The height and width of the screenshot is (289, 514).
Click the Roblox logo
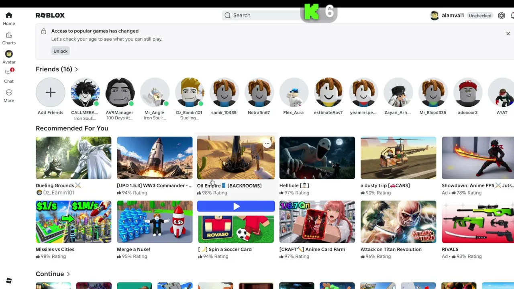(x=50, y=15)
